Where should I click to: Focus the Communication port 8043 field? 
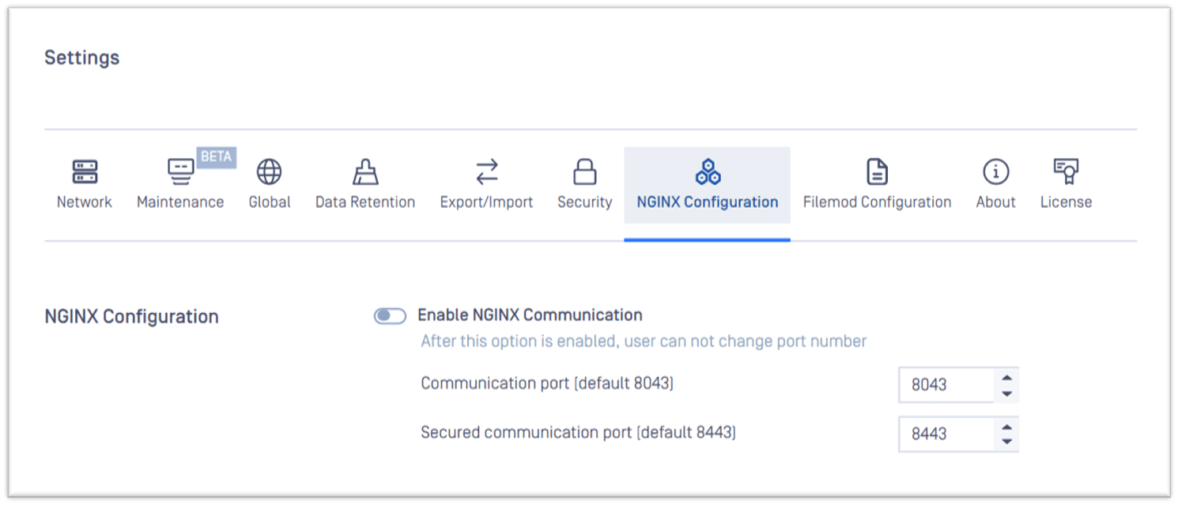coord(946,385)
